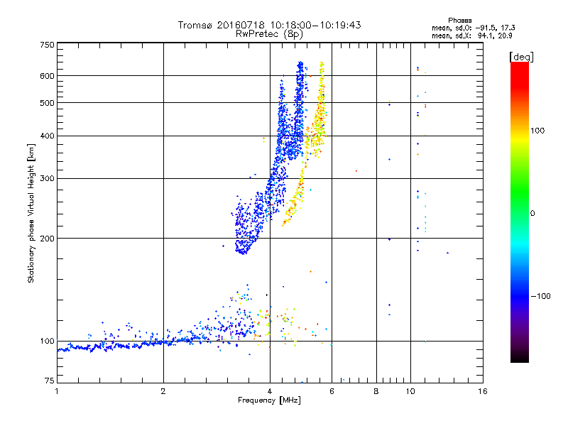The height and width of the screenshot is (426, 568).
Task: Click the 'mean, sd,O: -91.5, 17.3' statistics line
Action: tap(474, 28)
